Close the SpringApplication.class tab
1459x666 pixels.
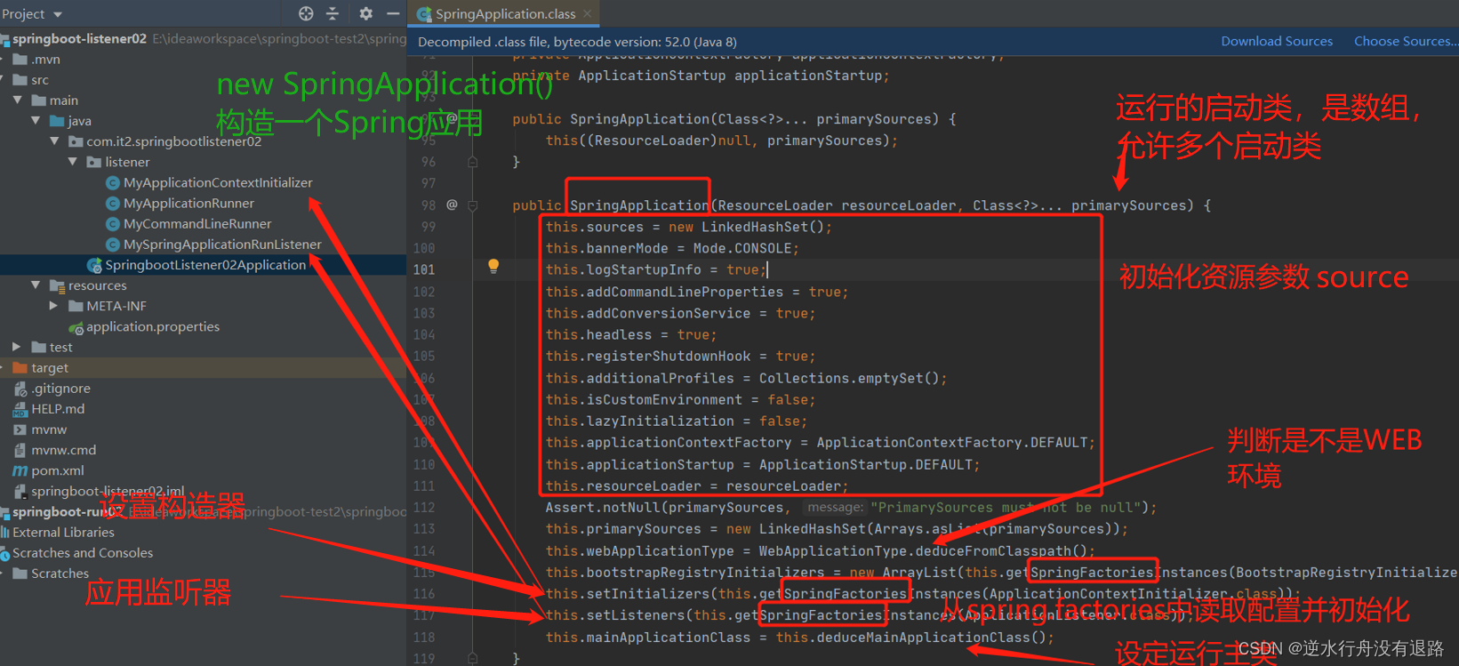pyautogui.click(x=587, y=14)
